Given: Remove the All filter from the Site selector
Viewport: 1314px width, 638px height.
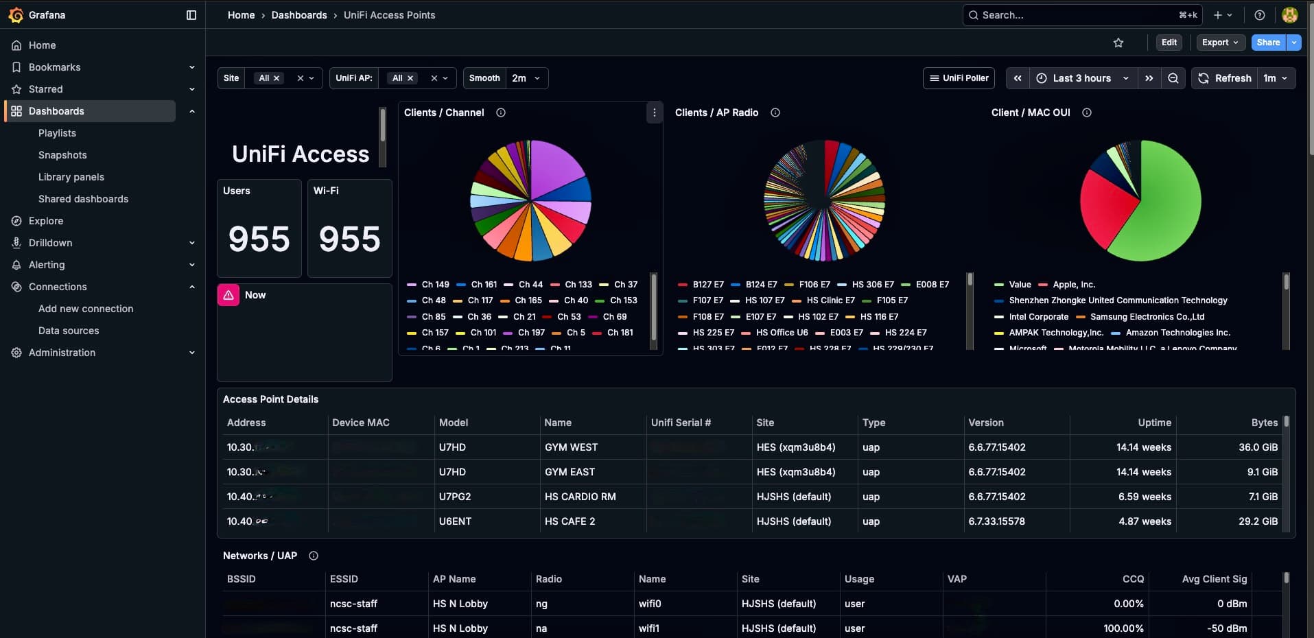Looking at the screenshot, I should click(x=277, y=78).
